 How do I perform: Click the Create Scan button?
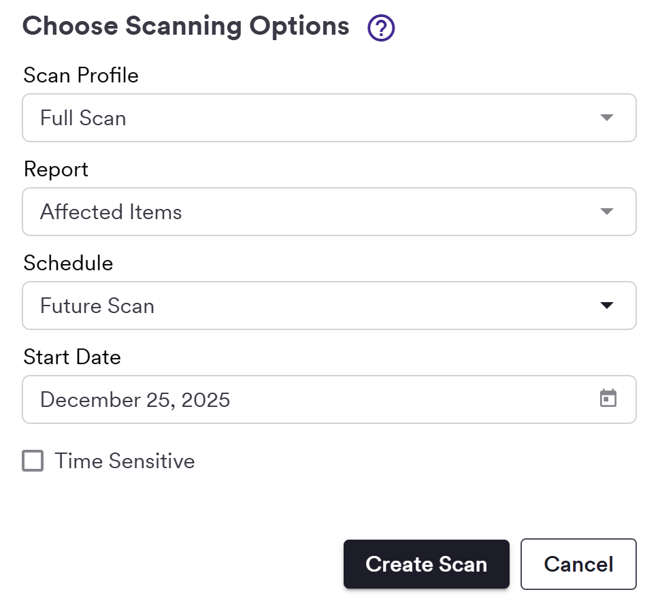click(426, 564)
